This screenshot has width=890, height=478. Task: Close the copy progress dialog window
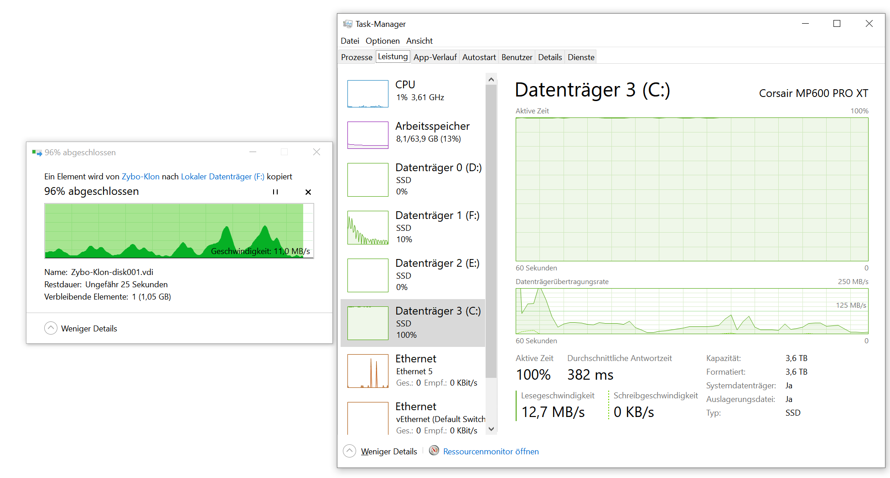click(x=316, y=152)
